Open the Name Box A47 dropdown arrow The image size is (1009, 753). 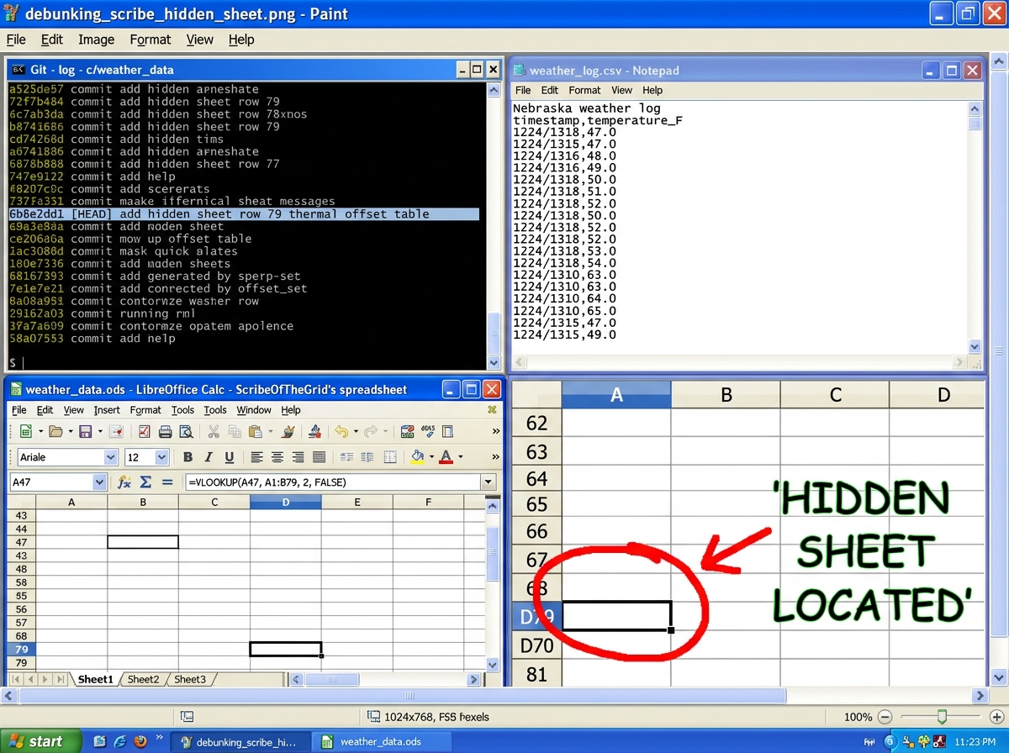tap(100, 482)
